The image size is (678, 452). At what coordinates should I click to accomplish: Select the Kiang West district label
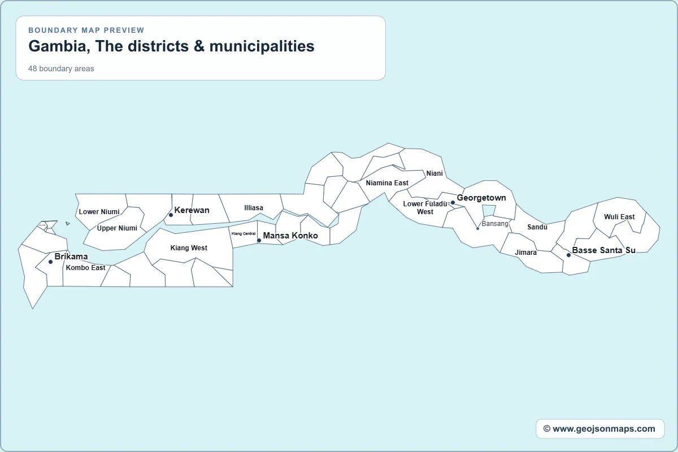189,248
